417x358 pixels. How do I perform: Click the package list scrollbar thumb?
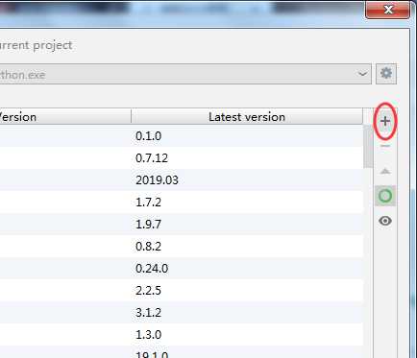[x=368, y=146]
